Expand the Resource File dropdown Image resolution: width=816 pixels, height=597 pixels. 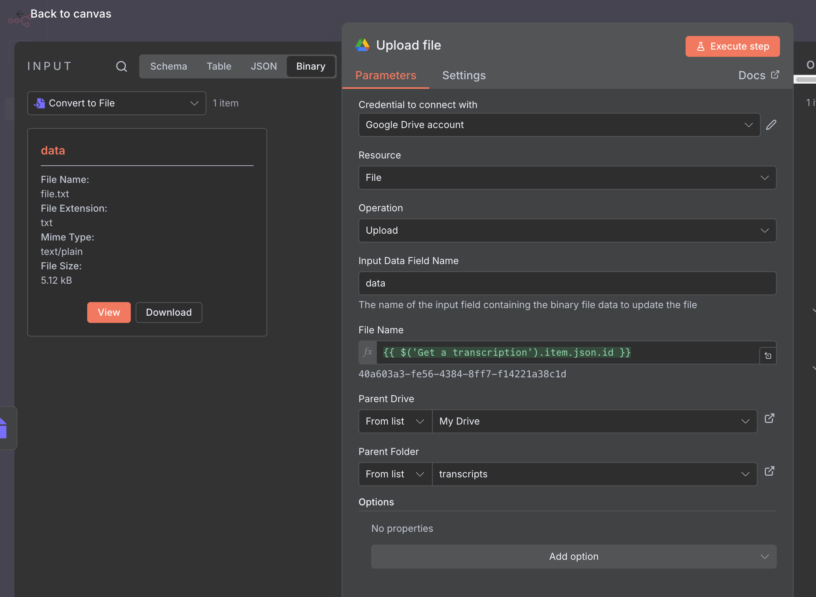(567, 178)
